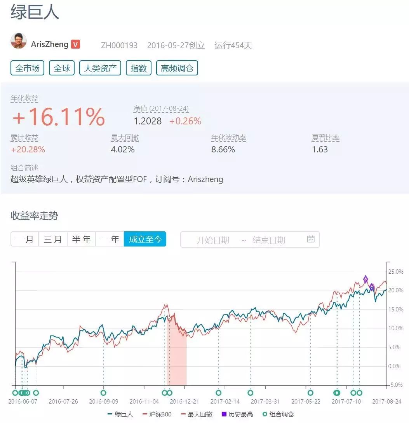Select the 一月 time range tab

tap(25, 239)
